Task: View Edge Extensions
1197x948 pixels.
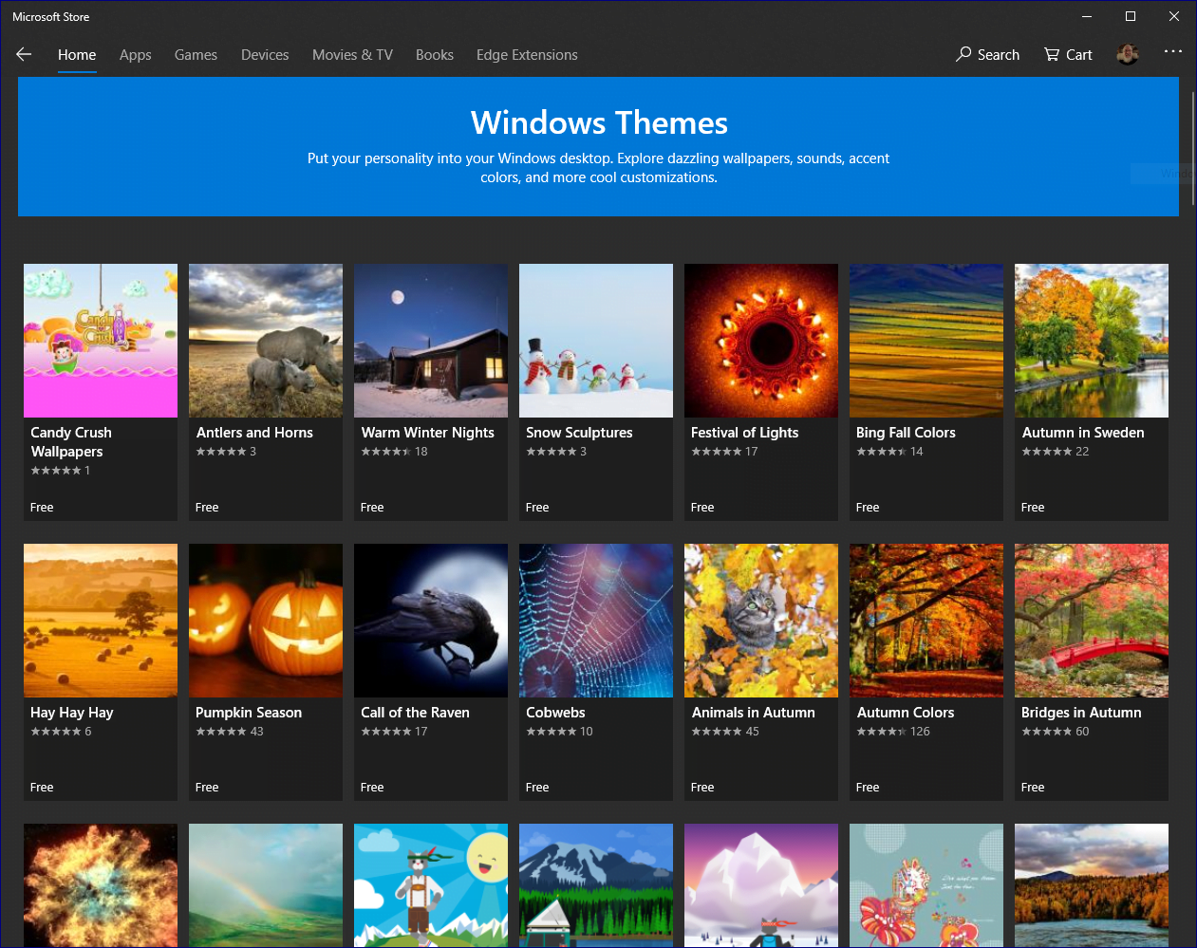Action: [526, 55]
